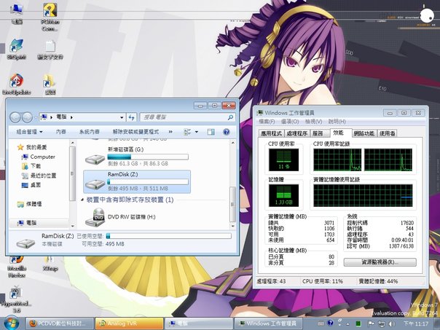Click the green tray icon
440x330 pixels.
358,323
